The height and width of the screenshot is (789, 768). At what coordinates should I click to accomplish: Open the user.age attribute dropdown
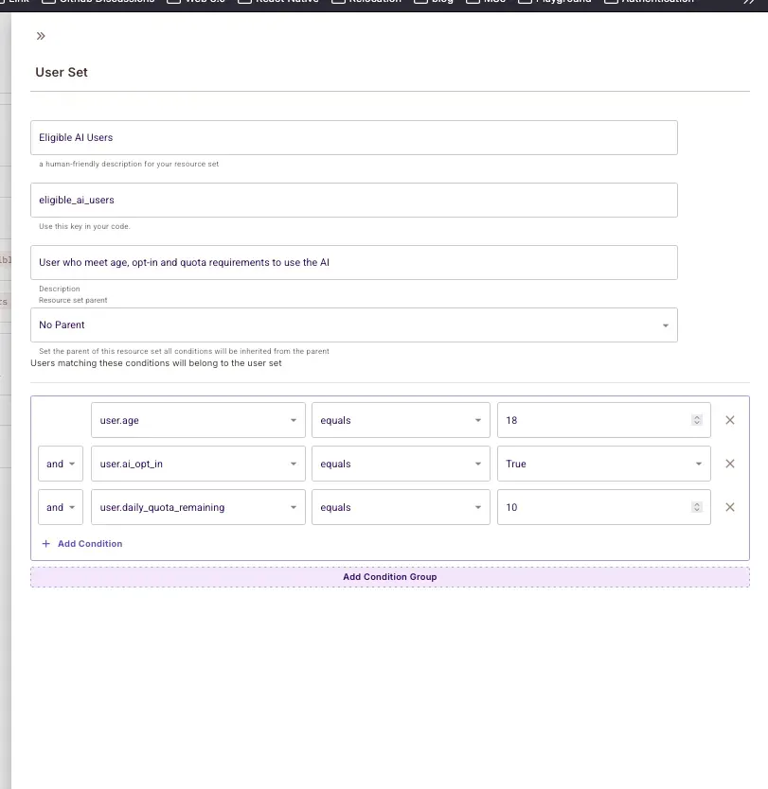point(198,420)
